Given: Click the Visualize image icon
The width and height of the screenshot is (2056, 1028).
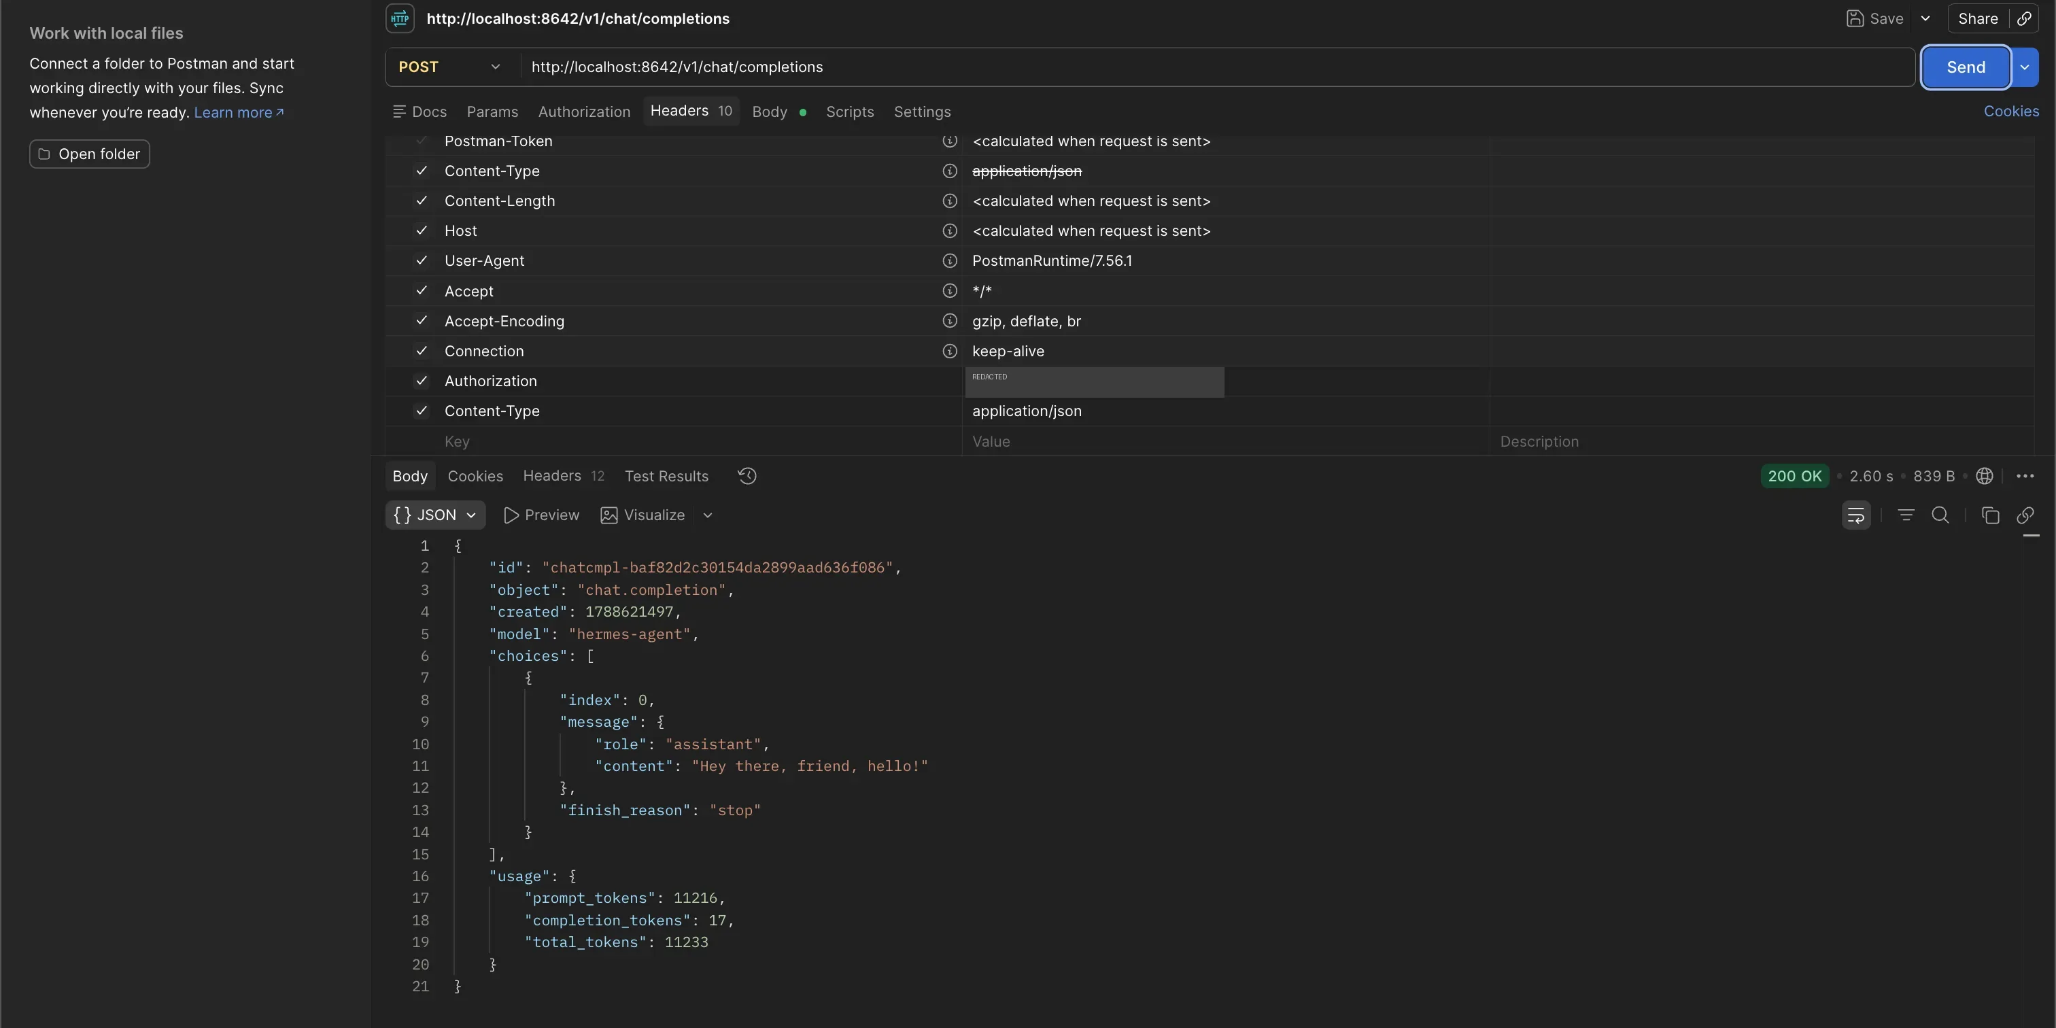Looking at the screenshot, I should pyautogui.click(x=609, y=515).
